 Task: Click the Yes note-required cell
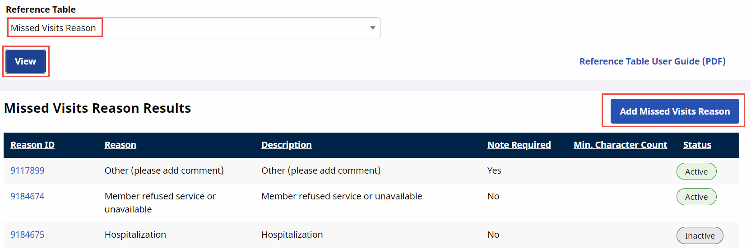[494, 171]
